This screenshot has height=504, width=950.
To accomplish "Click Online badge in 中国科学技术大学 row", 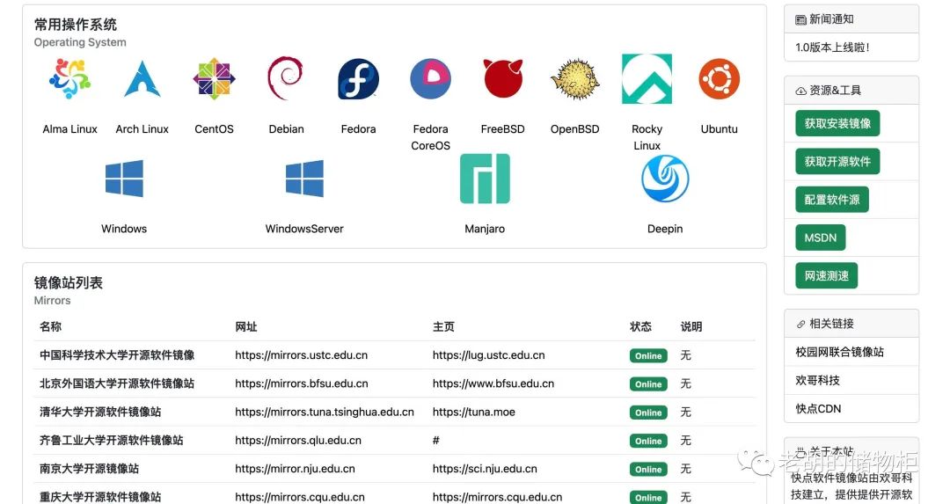I will (x=648, y=356).
